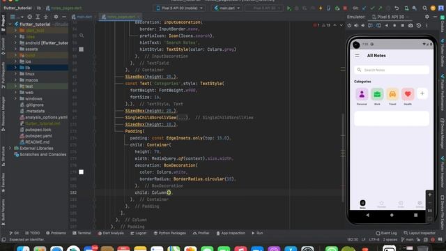Open emulator settings gear icon
Screen dimensions: 446x251
tap(427, 17)
